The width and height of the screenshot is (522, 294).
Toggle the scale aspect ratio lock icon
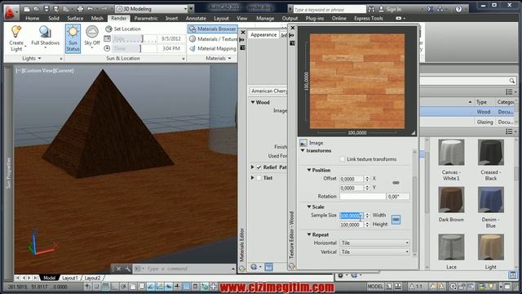pyautogui.click(x=396, y=220)
